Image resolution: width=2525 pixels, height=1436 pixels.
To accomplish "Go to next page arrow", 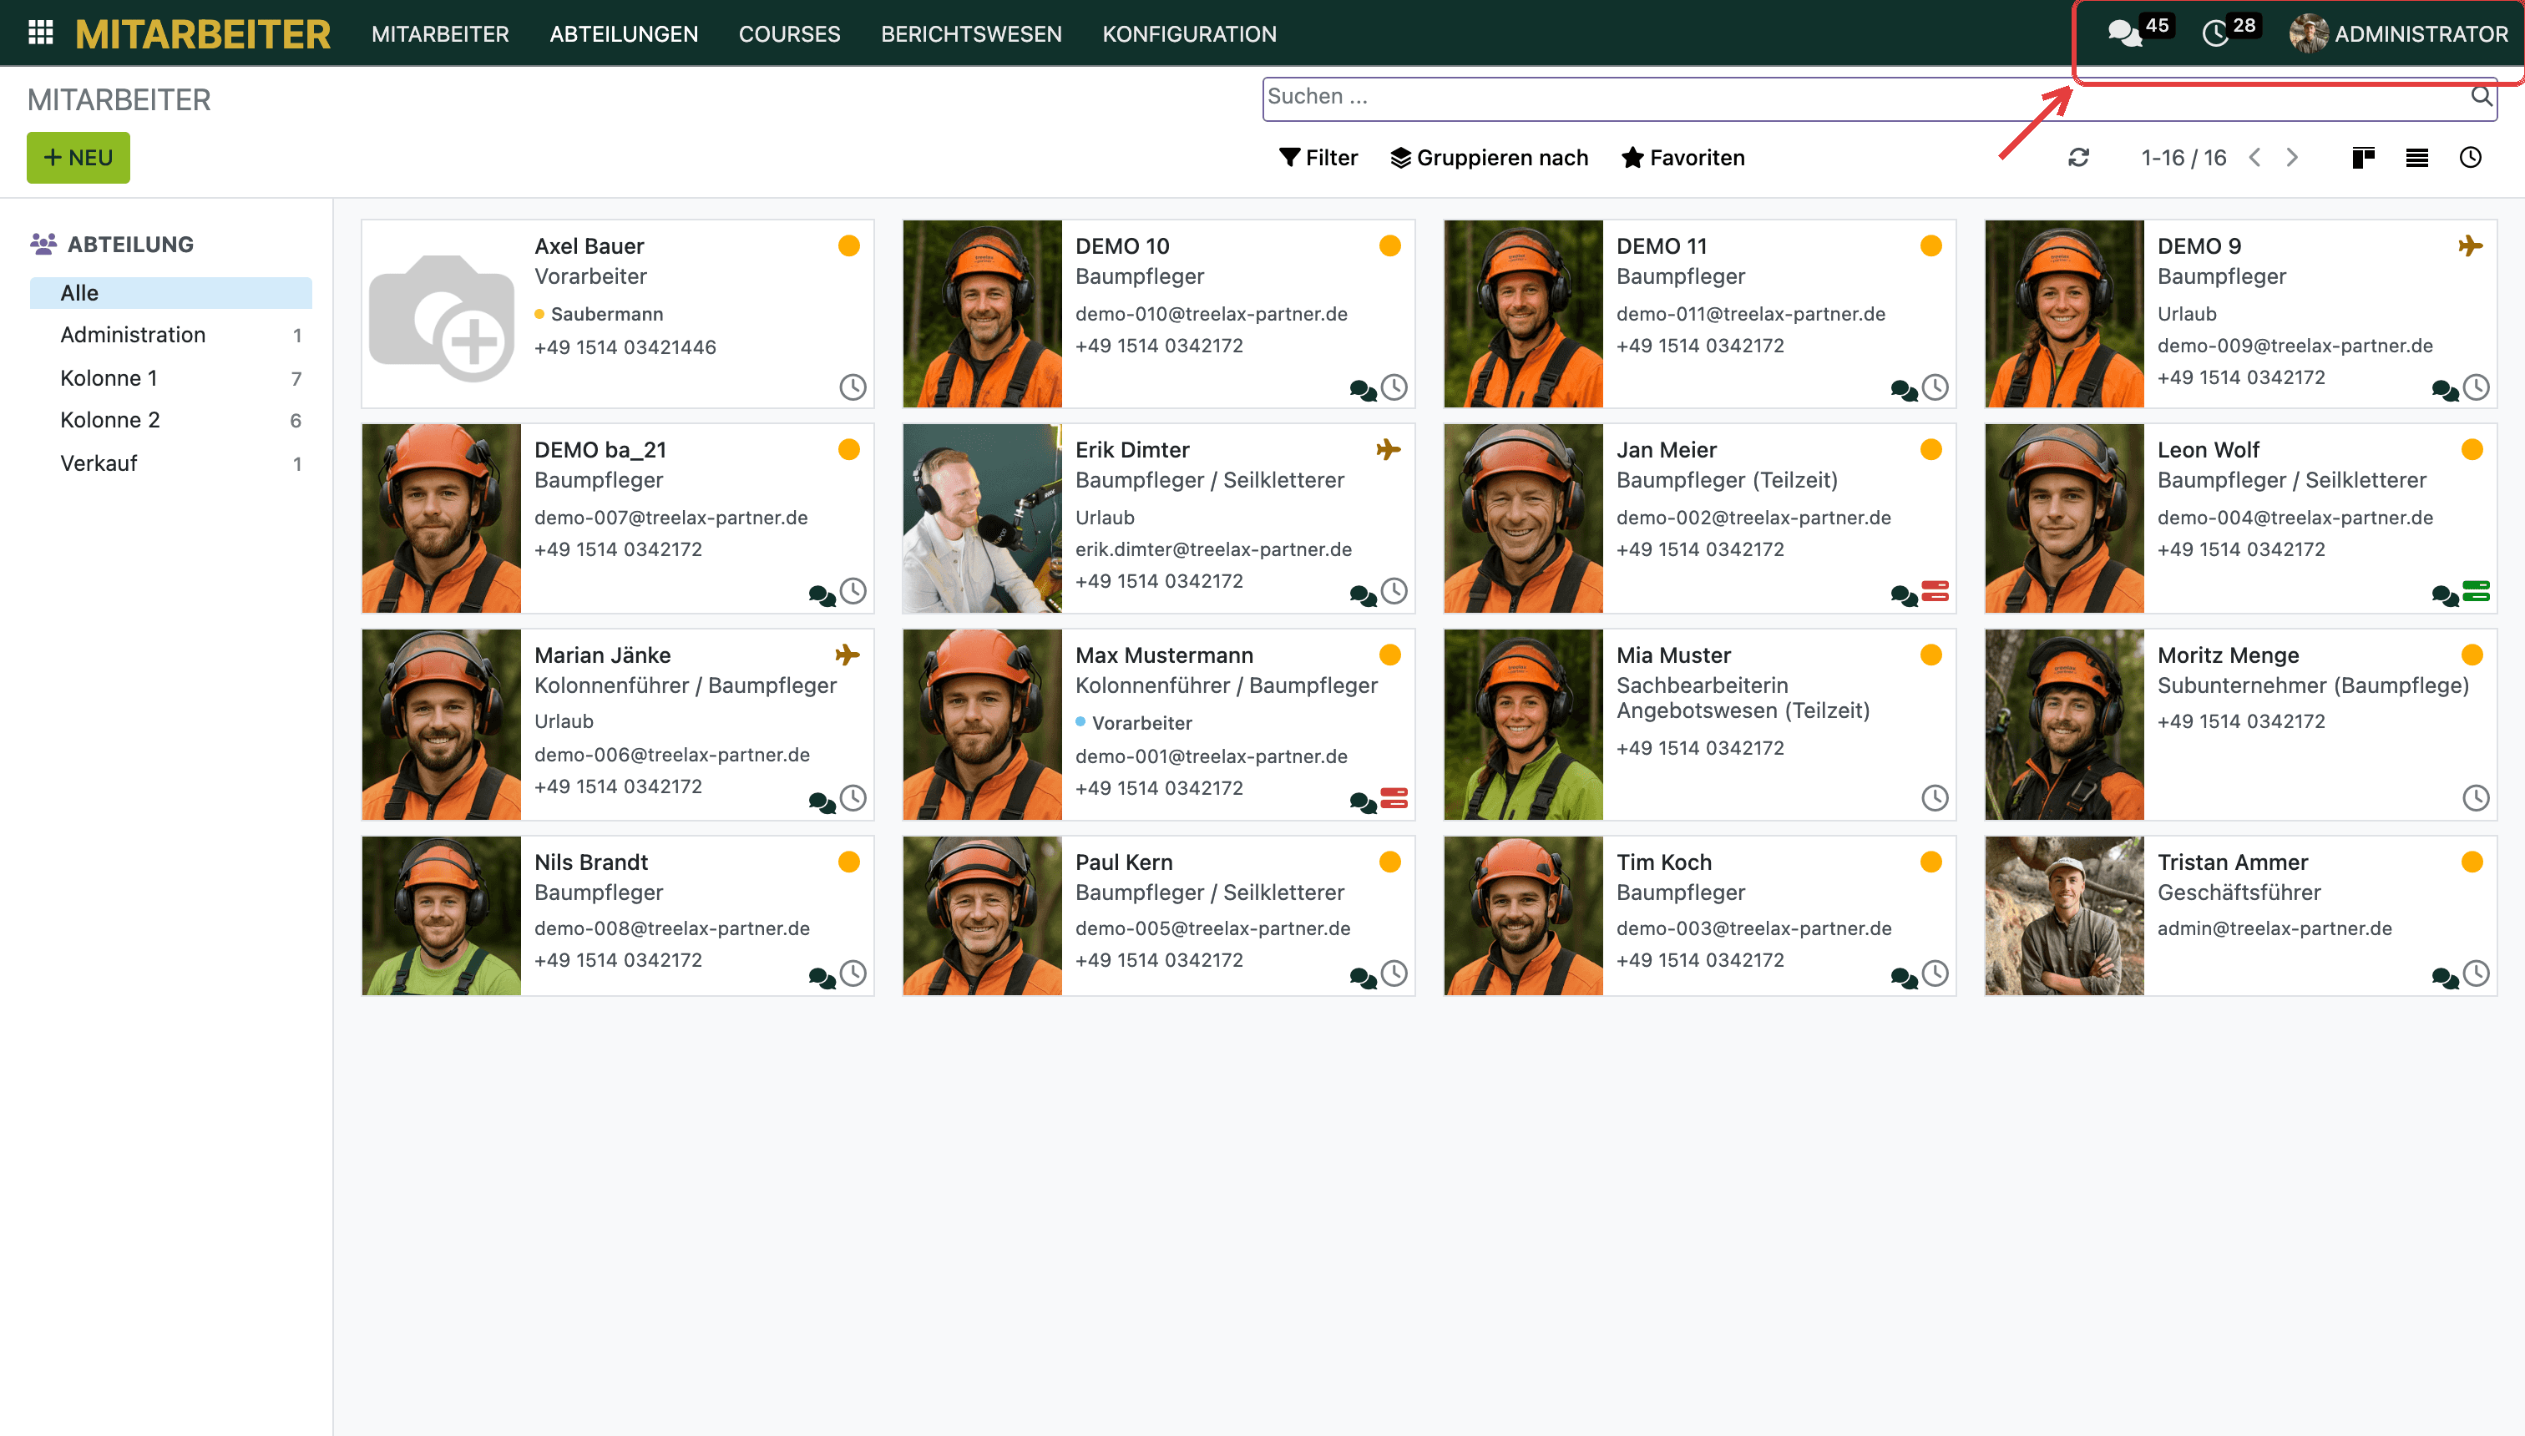I will tap(2292, 158).
